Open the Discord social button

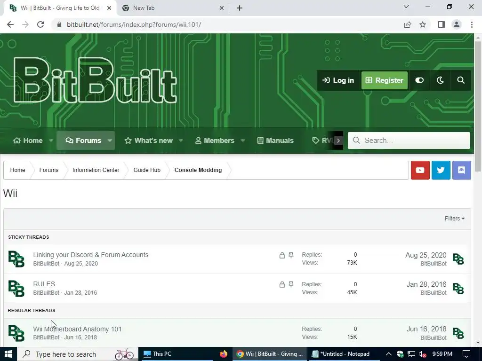click(x=461, y=170)
